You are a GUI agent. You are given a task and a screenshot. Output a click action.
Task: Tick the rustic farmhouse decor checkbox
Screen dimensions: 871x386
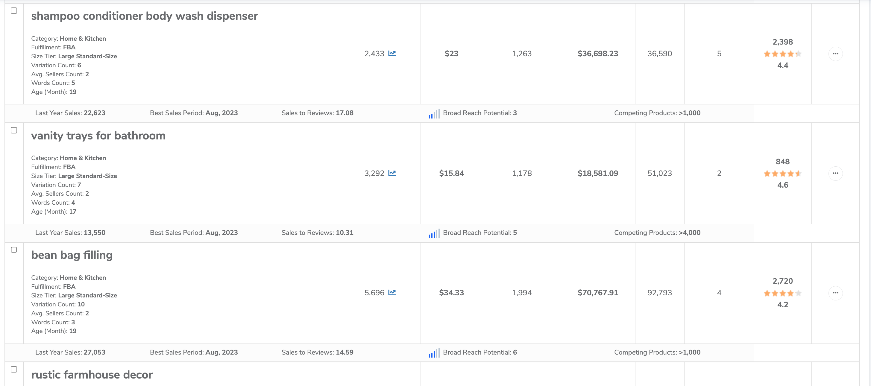[x=14, y=369]
